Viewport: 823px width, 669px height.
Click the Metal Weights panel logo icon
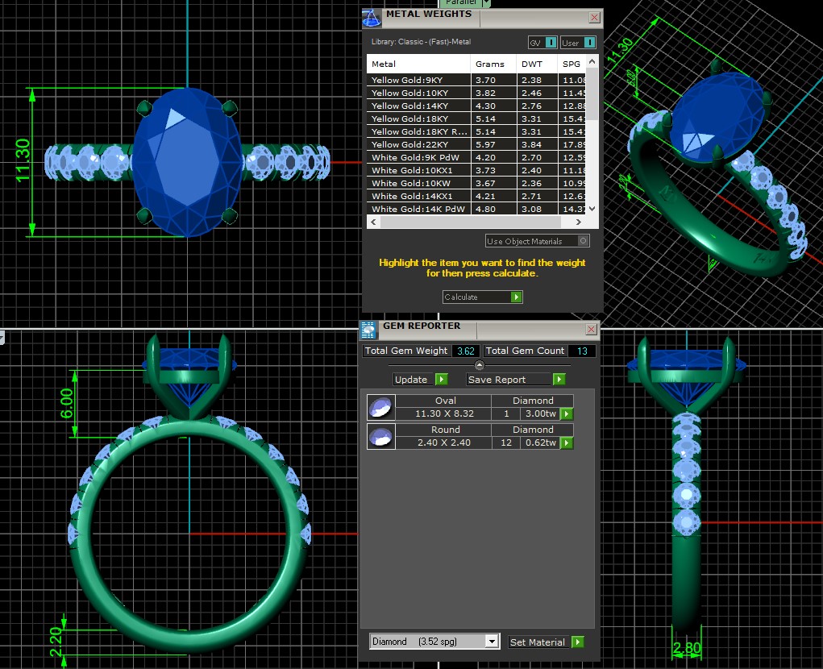pos(372,19)
